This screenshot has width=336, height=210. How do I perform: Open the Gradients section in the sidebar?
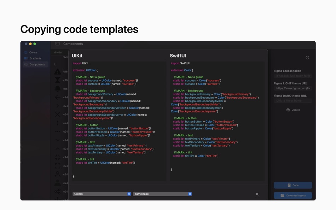(x=35, y=58)
